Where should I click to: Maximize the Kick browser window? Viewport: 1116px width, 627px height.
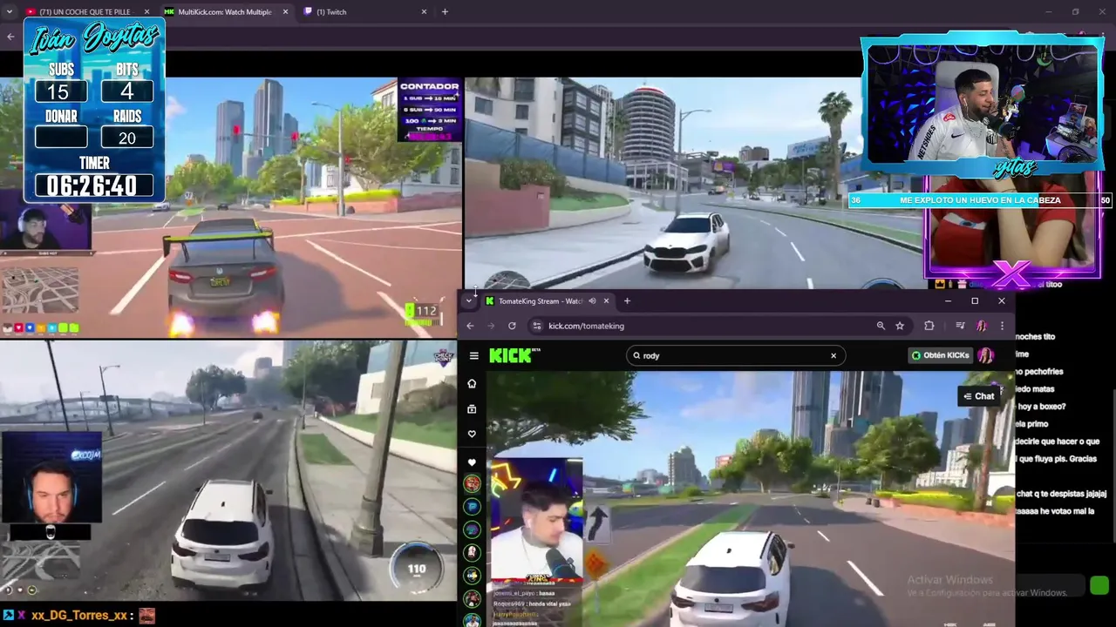[x=975, y=301]
